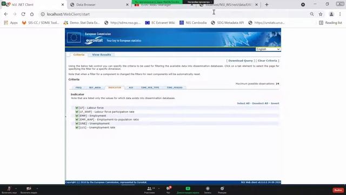Screen dimensions: 346x195
Task: Toggle microphone in the Zoom toolbar
Action: 9,188
